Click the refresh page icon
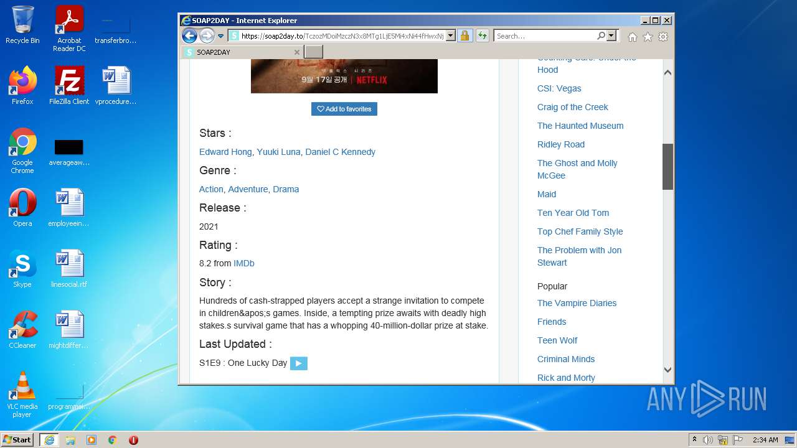This screenshot has width=797, height=448. (x=482, y=36)
